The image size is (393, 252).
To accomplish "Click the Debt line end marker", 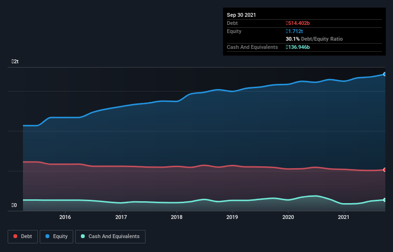I will tap(385, 170).
